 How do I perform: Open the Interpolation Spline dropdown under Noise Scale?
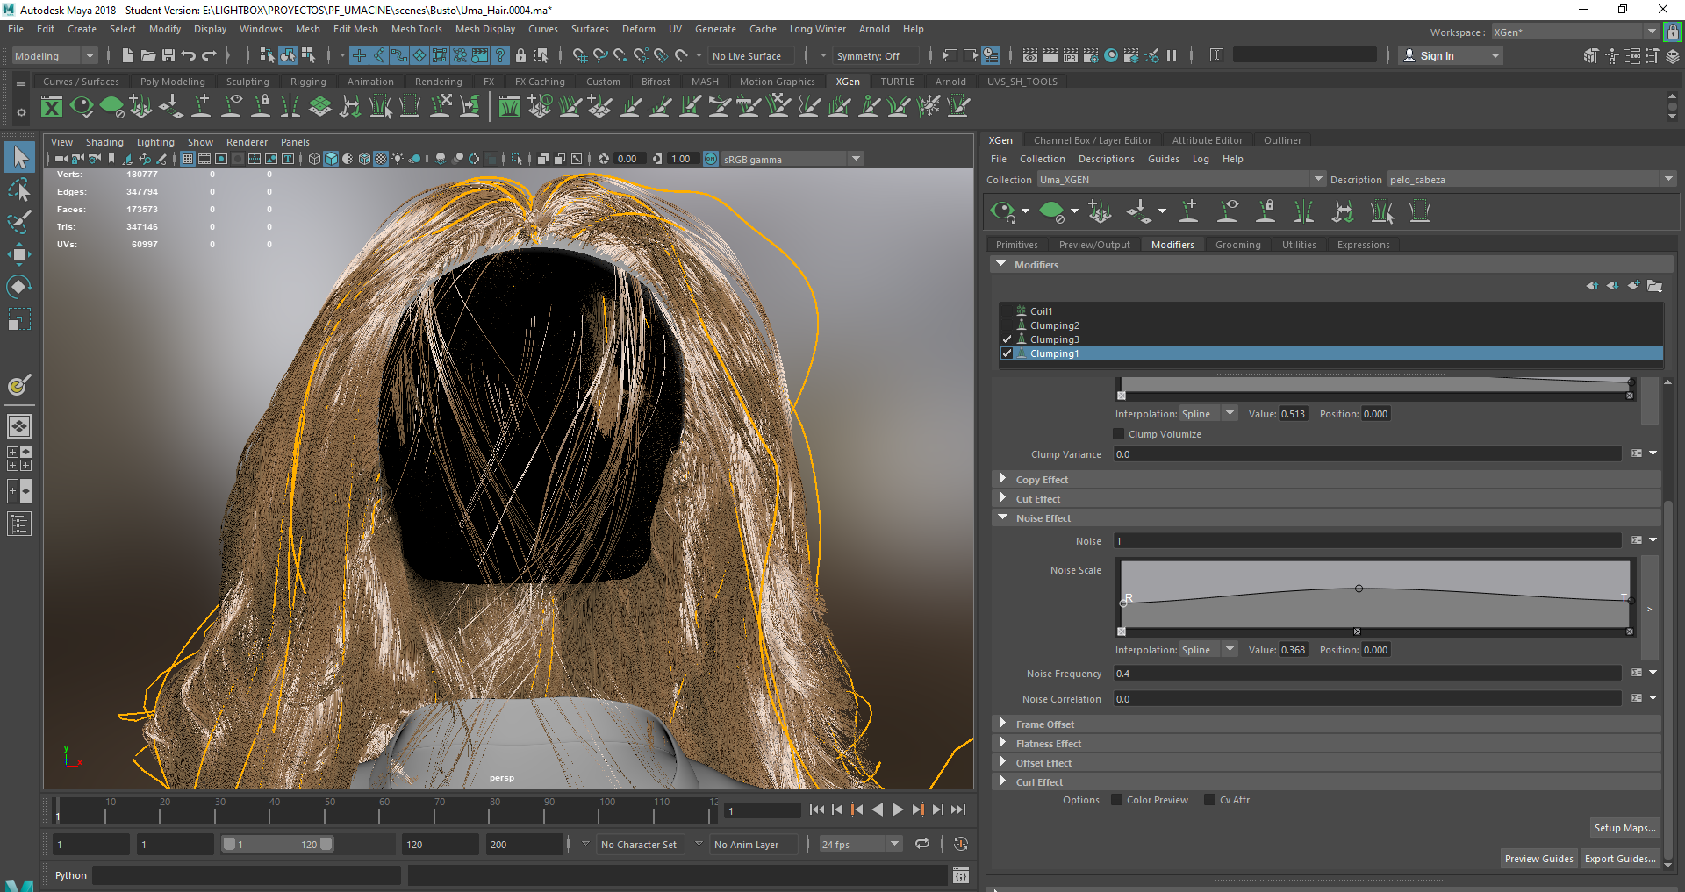coord(1230,649)
